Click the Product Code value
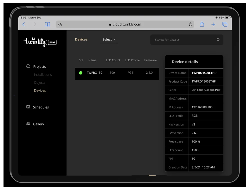251x190 pixels. coord(204,81)
